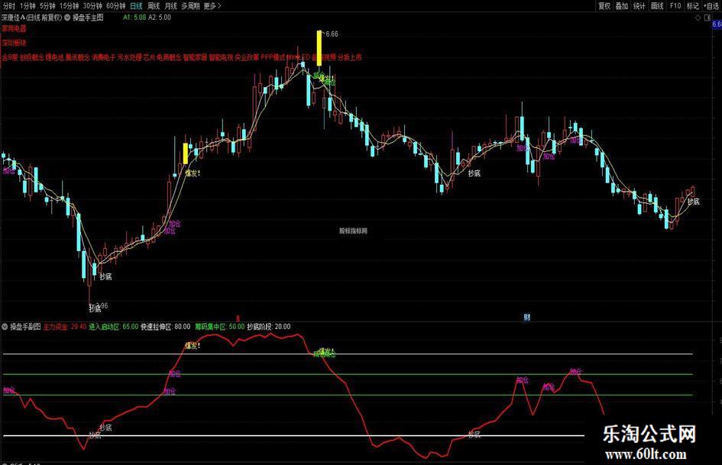The width and height of the screenshot is (722, 465).
Task: Click the diamond icon at chart top-right
Action: tap(698, 18)
